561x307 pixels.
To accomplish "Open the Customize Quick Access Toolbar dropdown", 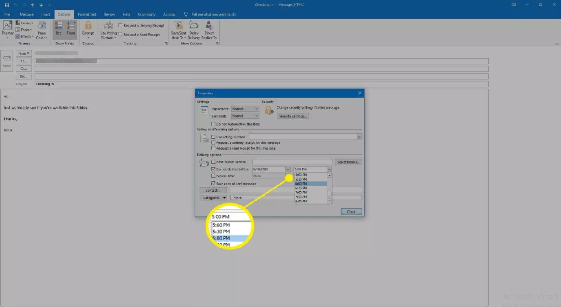I will pyautogui.click(x=50, y=4).
